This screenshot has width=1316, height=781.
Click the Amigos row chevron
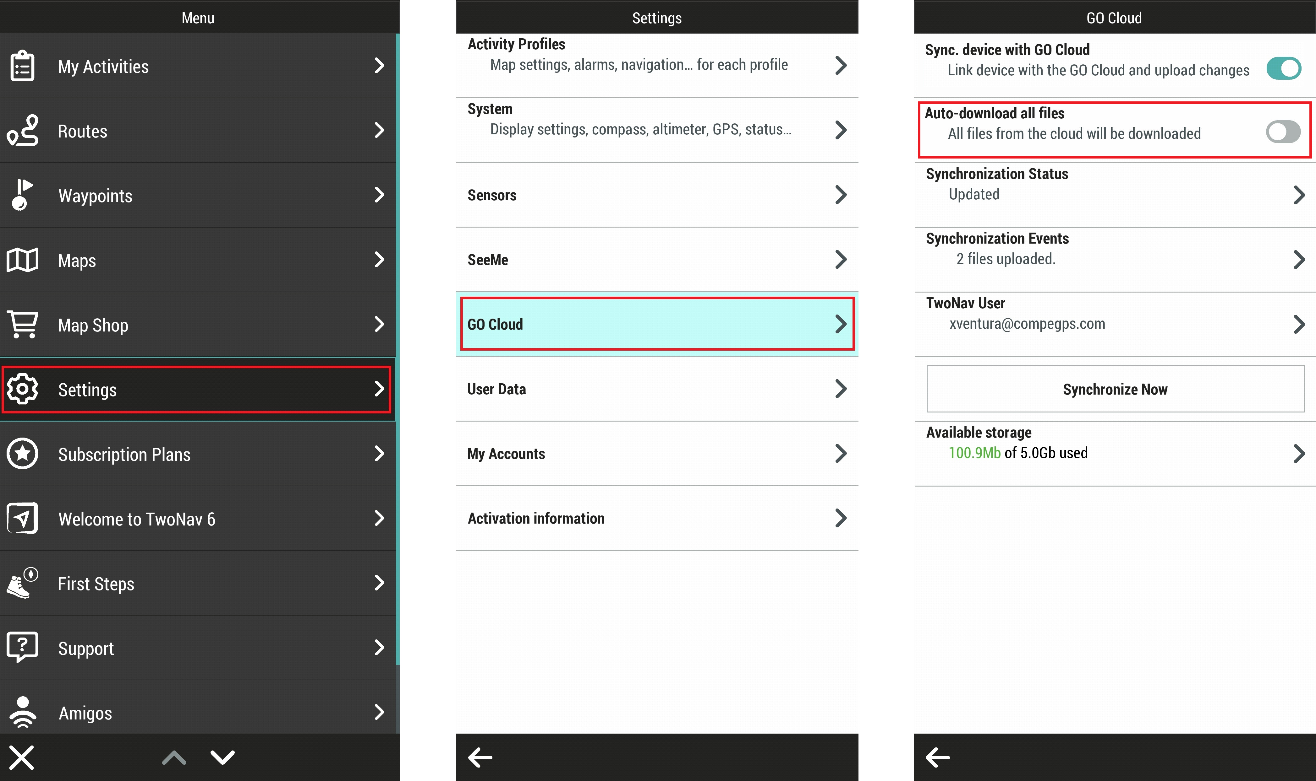pos(379,712)
